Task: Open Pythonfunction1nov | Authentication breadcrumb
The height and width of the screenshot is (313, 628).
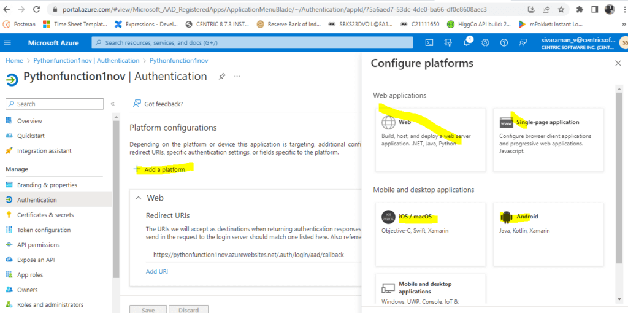Action: (86, 61)
